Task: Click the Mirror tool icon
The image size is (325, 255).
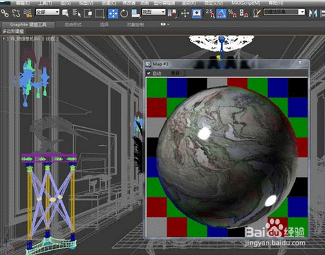Action: pos(313,13)
